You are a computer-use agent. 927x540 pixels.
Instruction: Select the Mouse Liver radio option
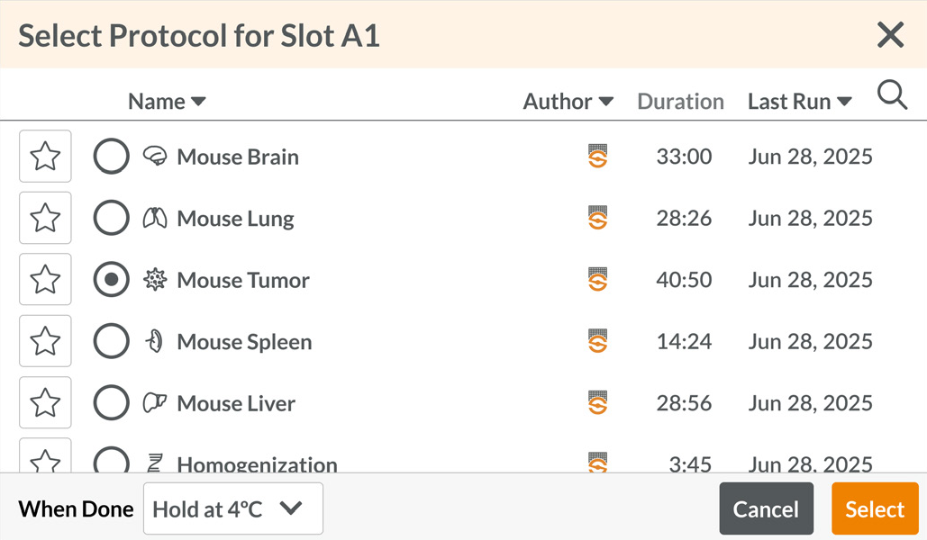pos(111,402)
